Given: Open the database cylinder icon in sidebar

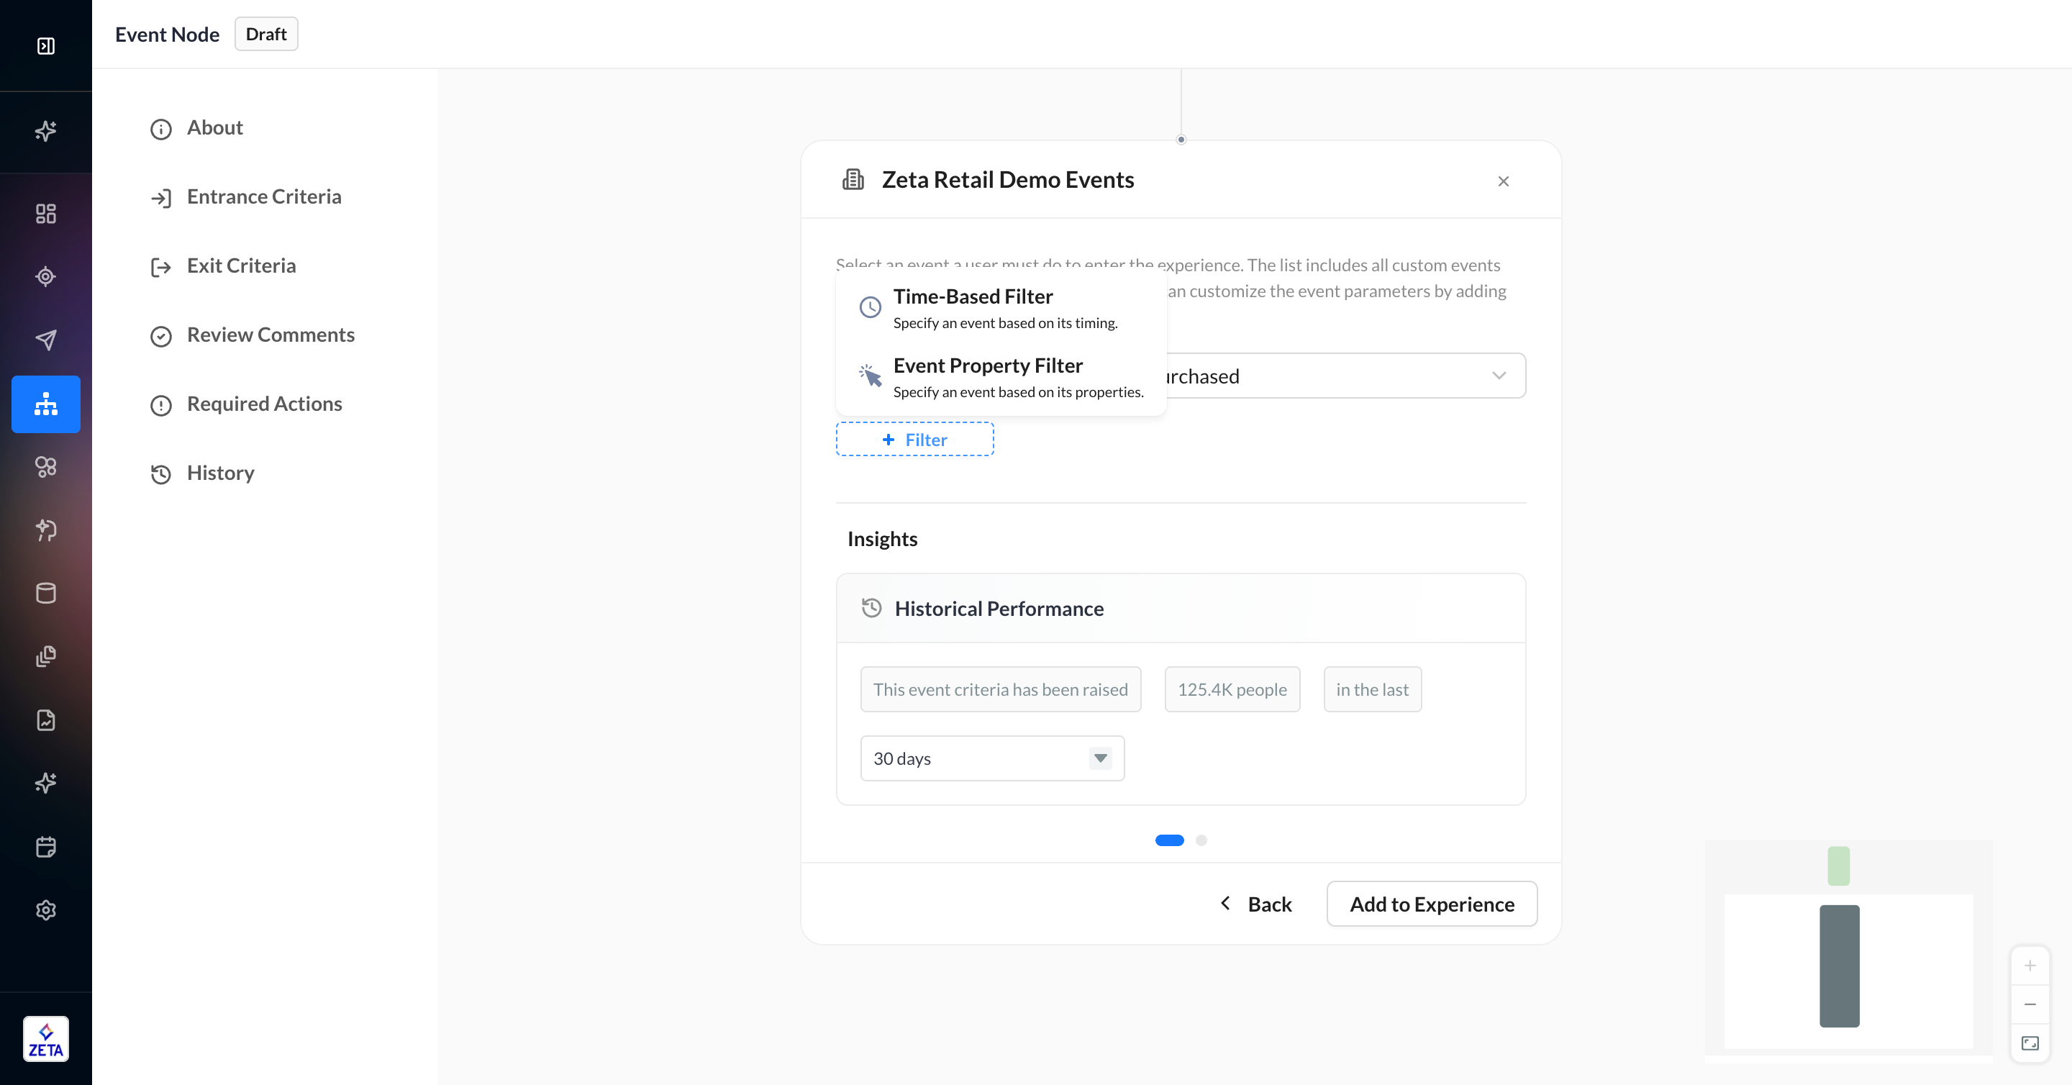Looking at the screenshot, I should tap(46, 593).
